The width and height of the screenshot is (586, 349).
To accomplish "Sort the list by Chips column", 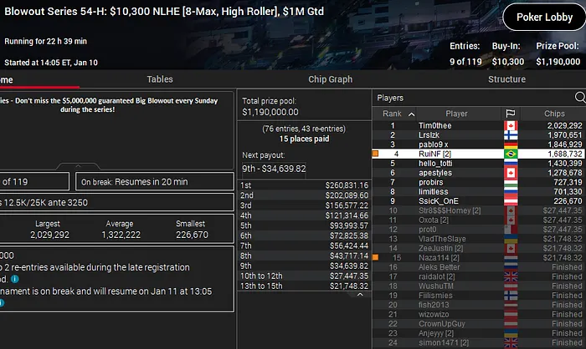I will (553, 114).
